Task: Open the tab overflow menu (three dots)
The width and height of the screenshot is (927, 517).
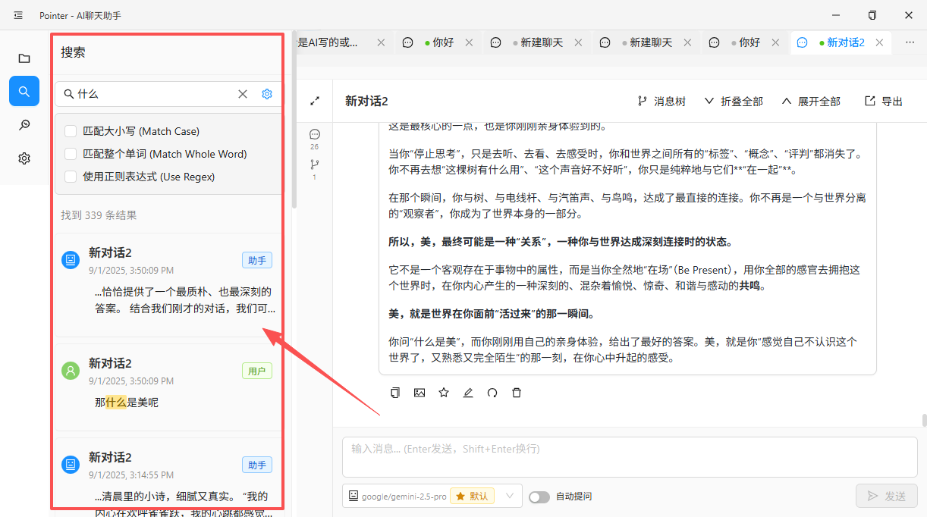Action: pos(910,42)
